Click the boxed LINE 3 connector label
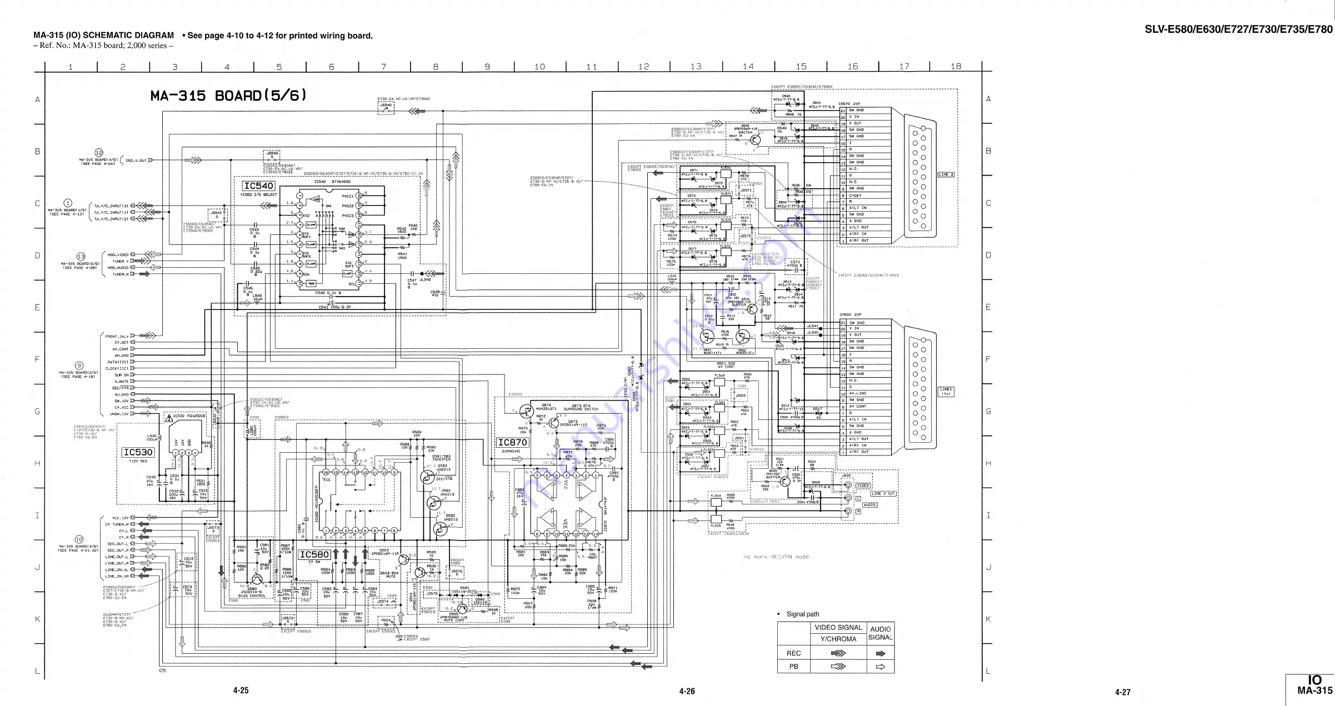Viewport: 1335px width, 706px height. (x=946, y=174)
